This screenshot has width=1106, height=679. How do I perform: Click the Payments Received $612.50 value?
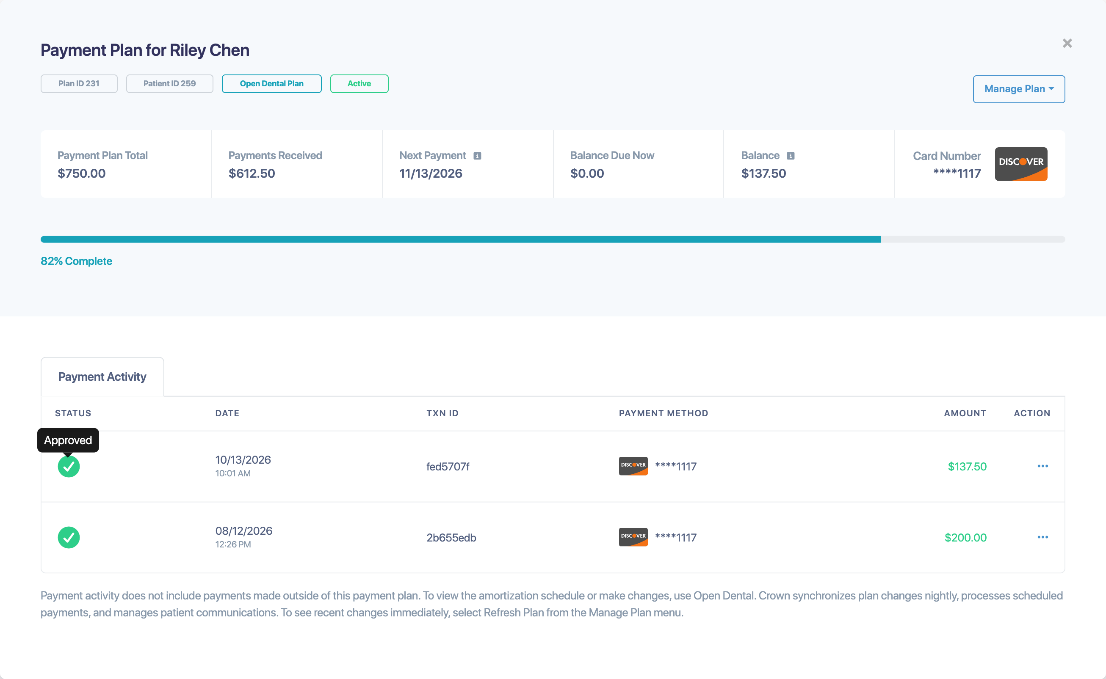[x=252, y=173]
